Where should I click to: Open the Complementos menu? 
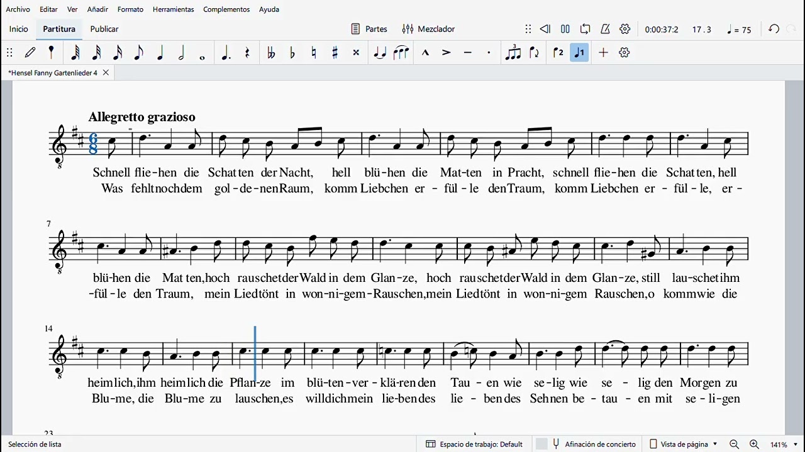(x=226, y=9)
